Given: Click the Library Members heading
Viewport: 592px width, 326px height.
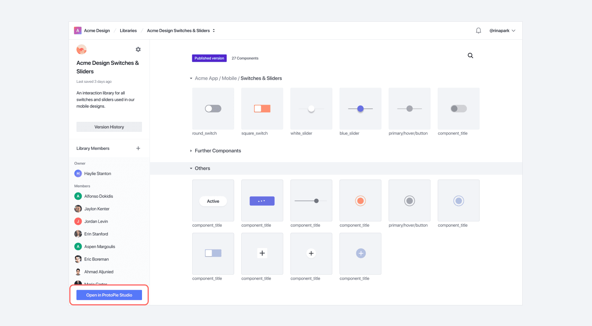Looking at the screenshot, I should tap(93, 148).
